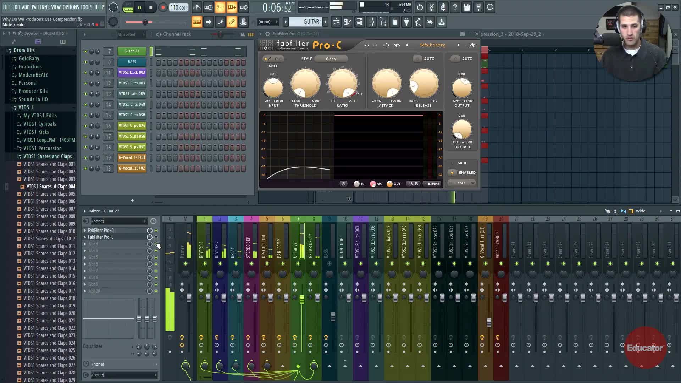Toggle AUTO release switch in Pro-C

[417, 59]
